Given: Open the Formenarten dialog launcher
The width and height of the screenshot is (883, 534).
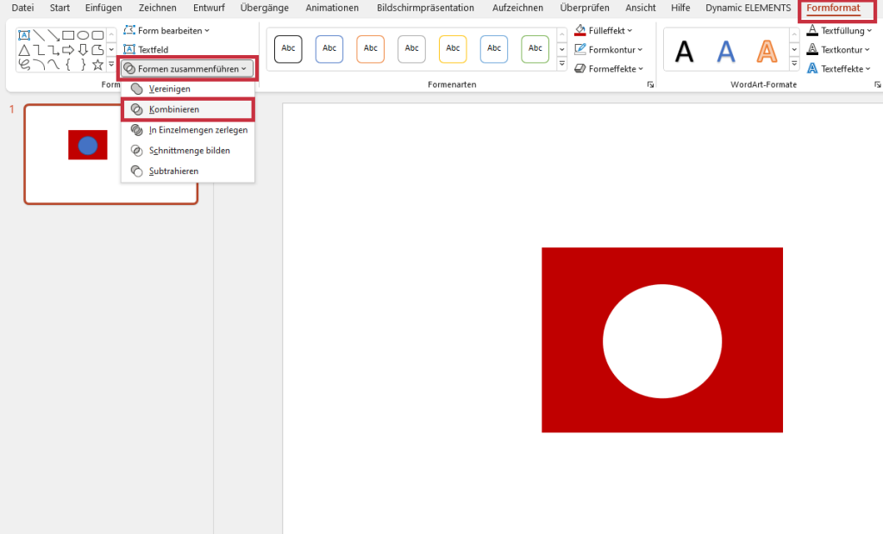Looking at the screenshot, I should pos(650,84).
